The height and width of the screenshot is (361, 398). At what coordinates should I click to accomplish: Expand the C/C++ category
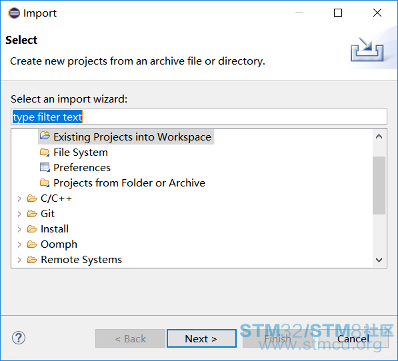point(19,198)
